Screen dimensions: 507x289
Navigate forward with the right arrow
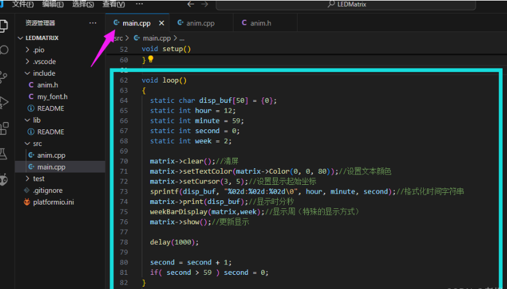point(205,4)
